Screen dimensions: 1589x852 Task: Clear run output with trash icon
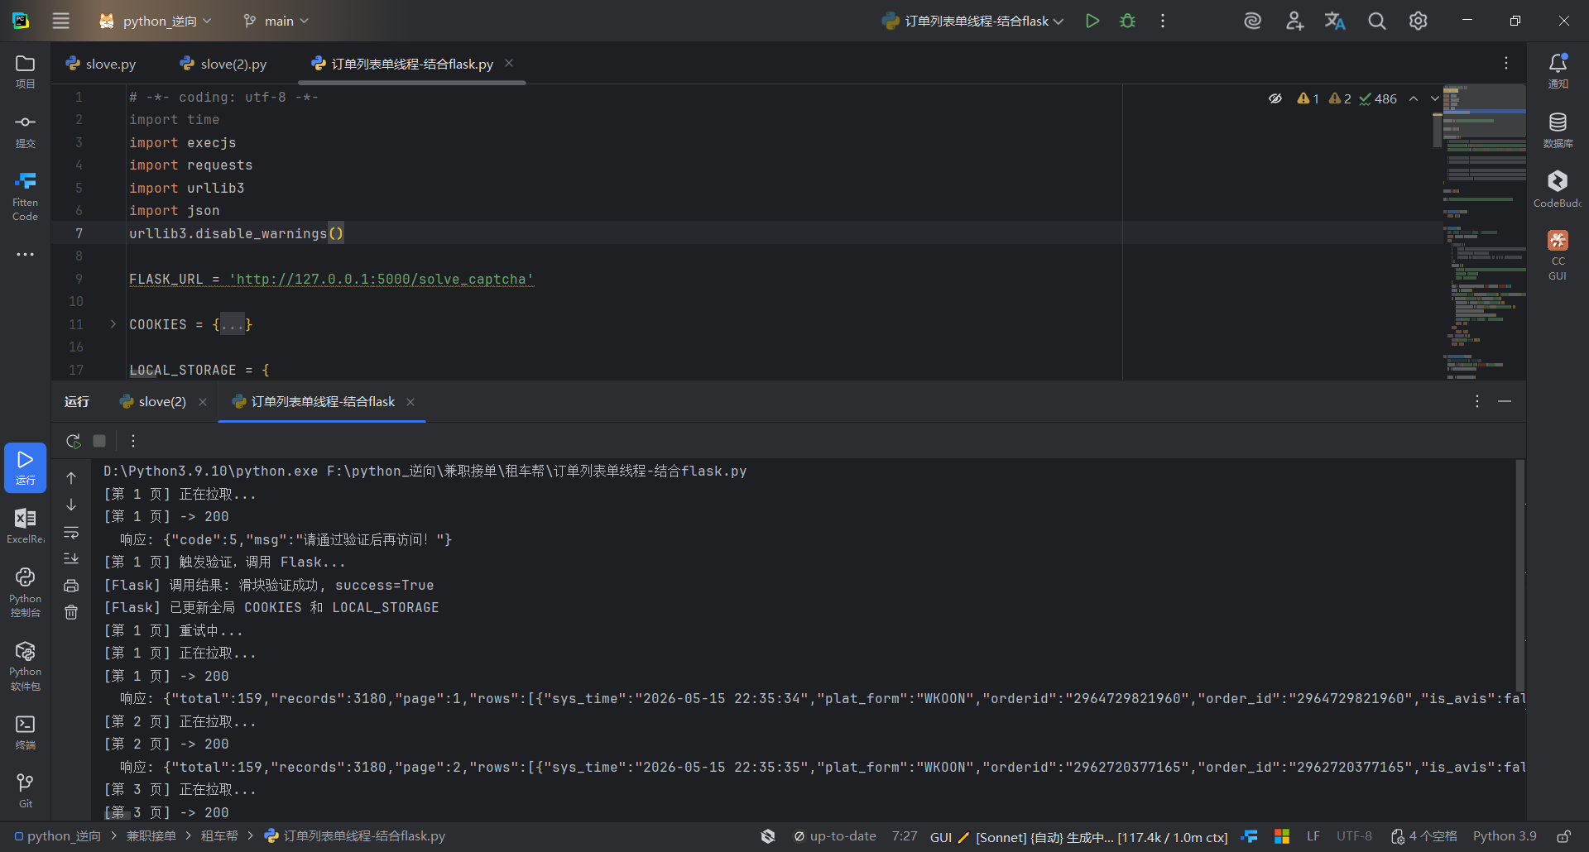71,612
